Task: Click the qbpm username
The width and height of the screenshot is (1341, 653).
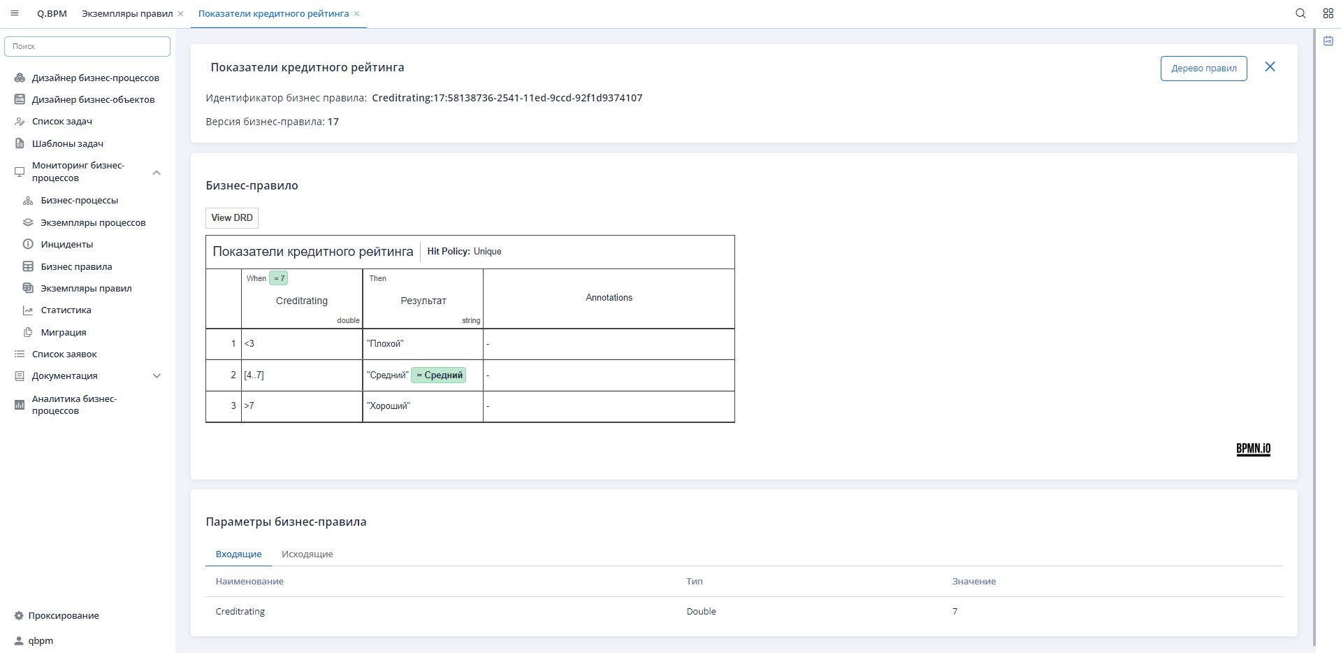Action: click(41, 641)
